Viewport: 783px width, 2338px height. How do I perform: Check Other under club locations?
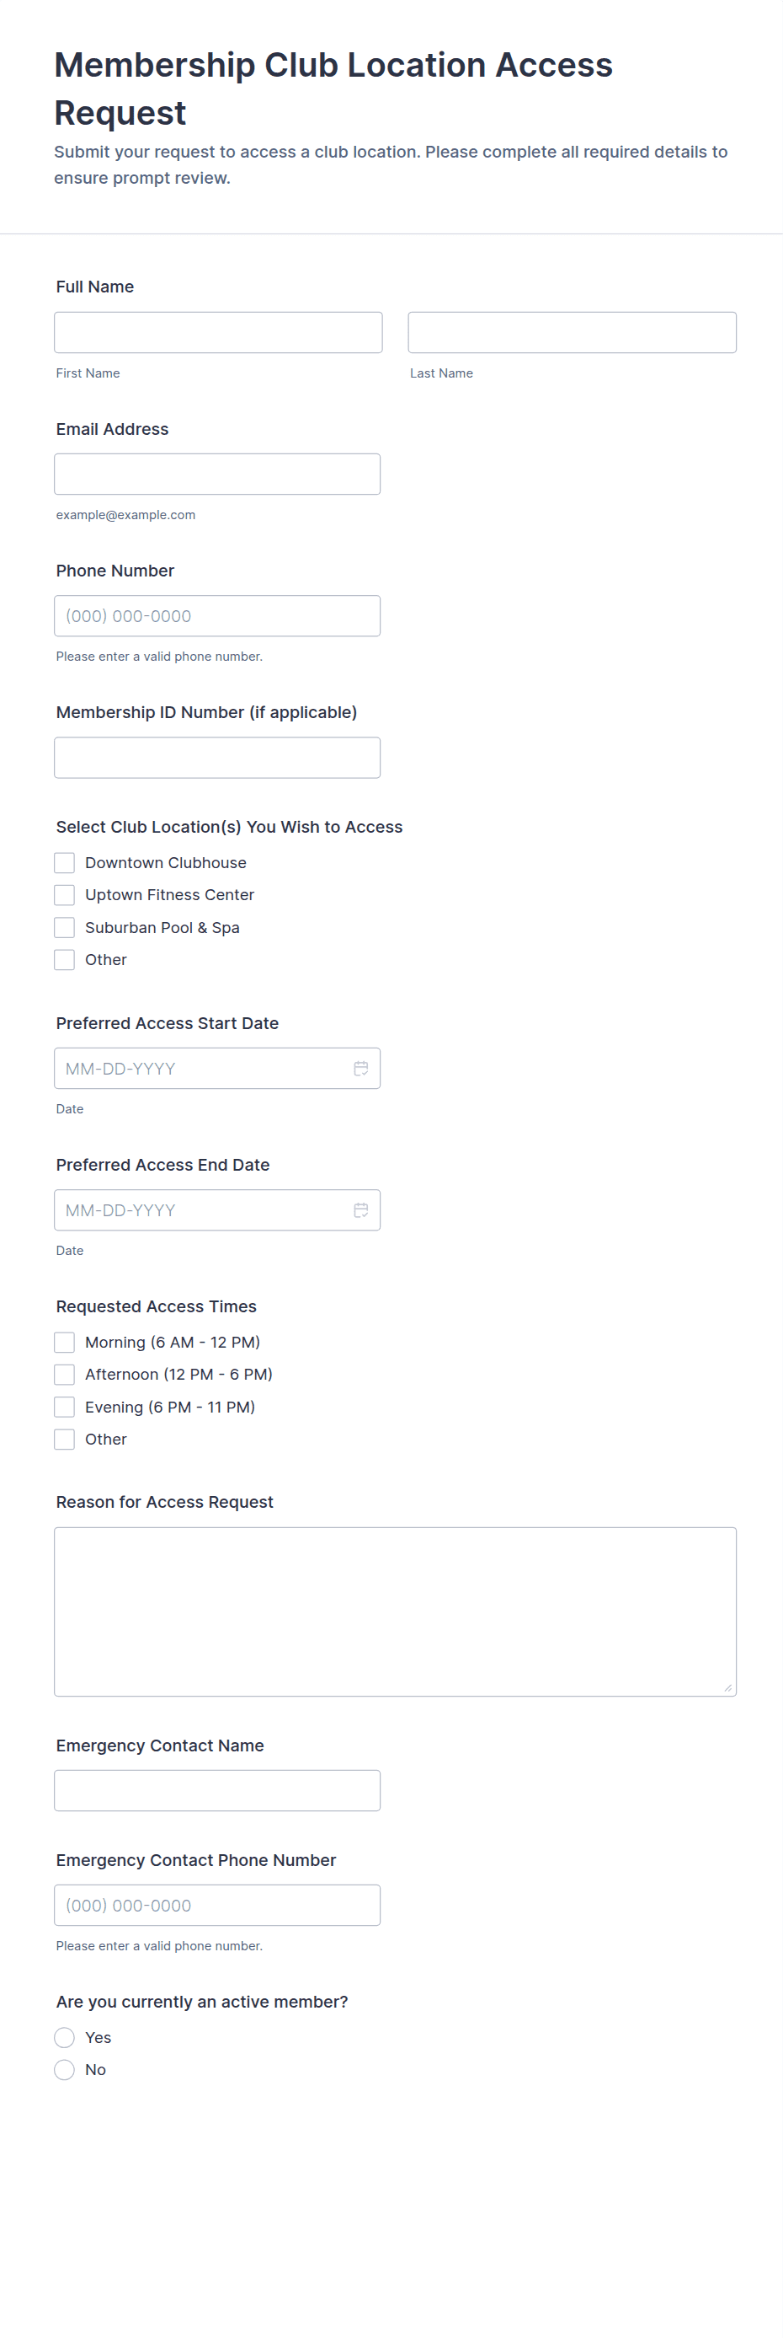[64, 959]
